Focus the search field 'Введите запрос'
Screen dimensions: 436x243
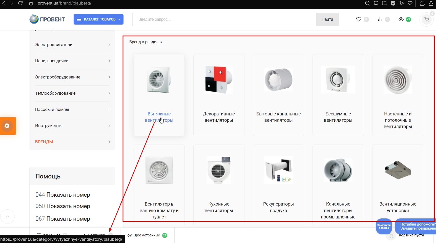click(224, 19)
